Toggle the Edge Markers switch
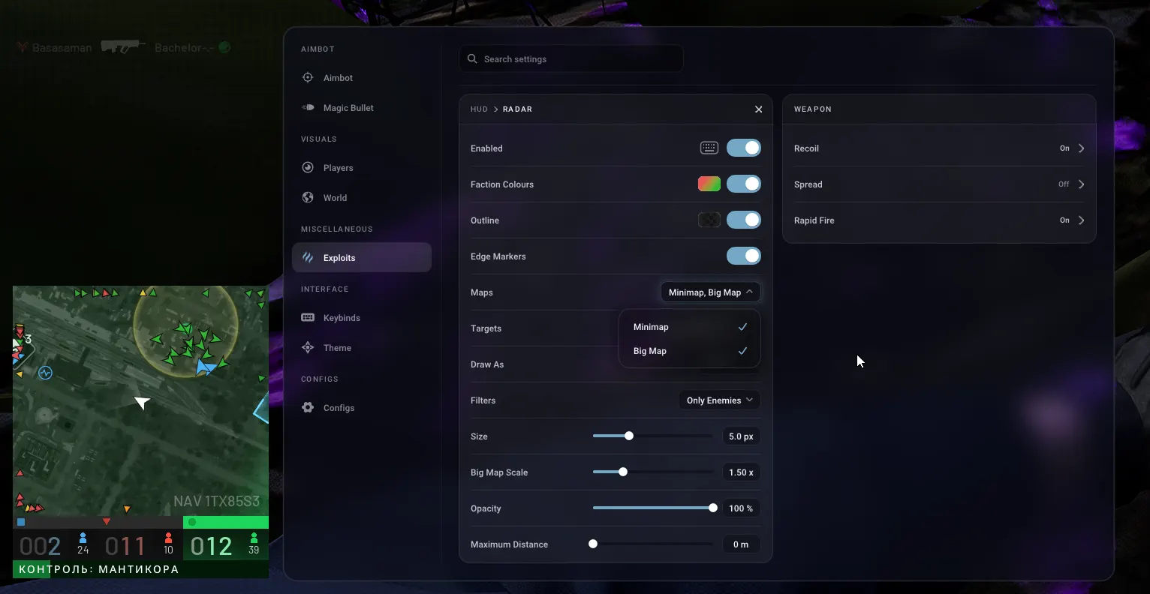Screen dimensions: 1150x594 (x=744, y=256)
